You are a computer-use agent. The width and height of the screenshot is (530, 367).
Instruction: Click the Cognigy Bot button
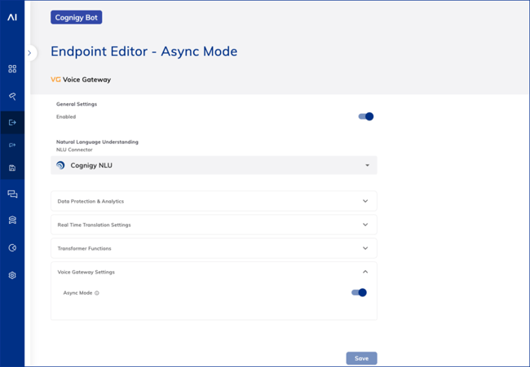[x=77, y=18]
